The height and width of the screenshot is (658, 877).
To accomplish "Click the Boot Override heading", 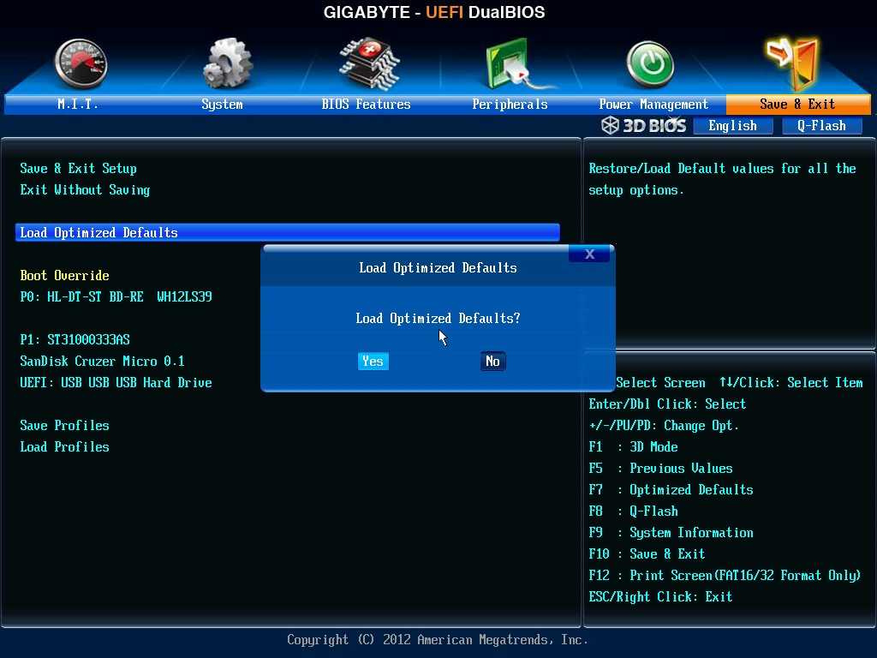I will 65,275.
